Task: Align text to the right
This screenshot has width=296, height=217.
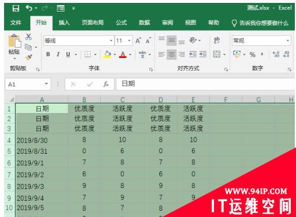Action: [x=181, y=55]
